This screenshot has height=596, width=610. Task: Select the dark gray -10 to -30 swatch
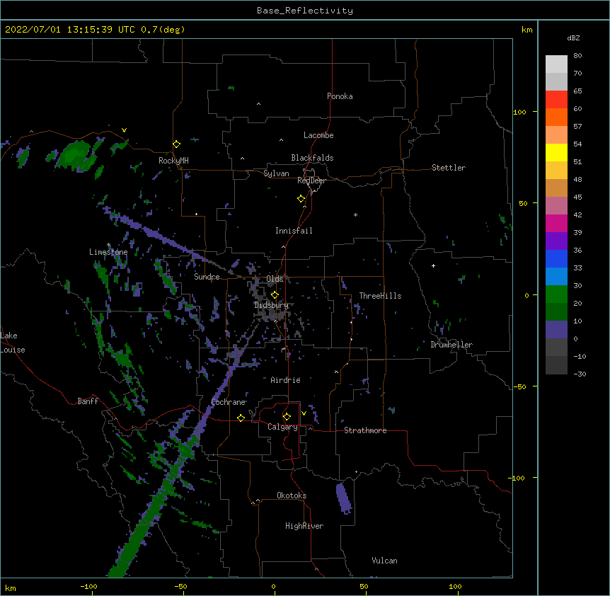pos(556,365)
